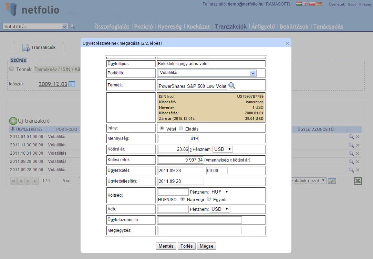
Task: Go to previous page of transactions
Action: [x=21, y=181]
